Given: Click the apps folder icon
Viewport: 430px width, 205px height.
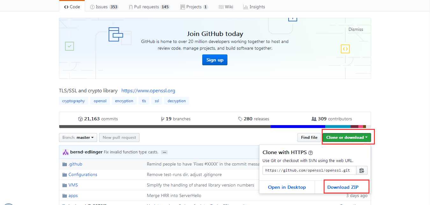Looking at the screenshot, I should tap(65, 195).
